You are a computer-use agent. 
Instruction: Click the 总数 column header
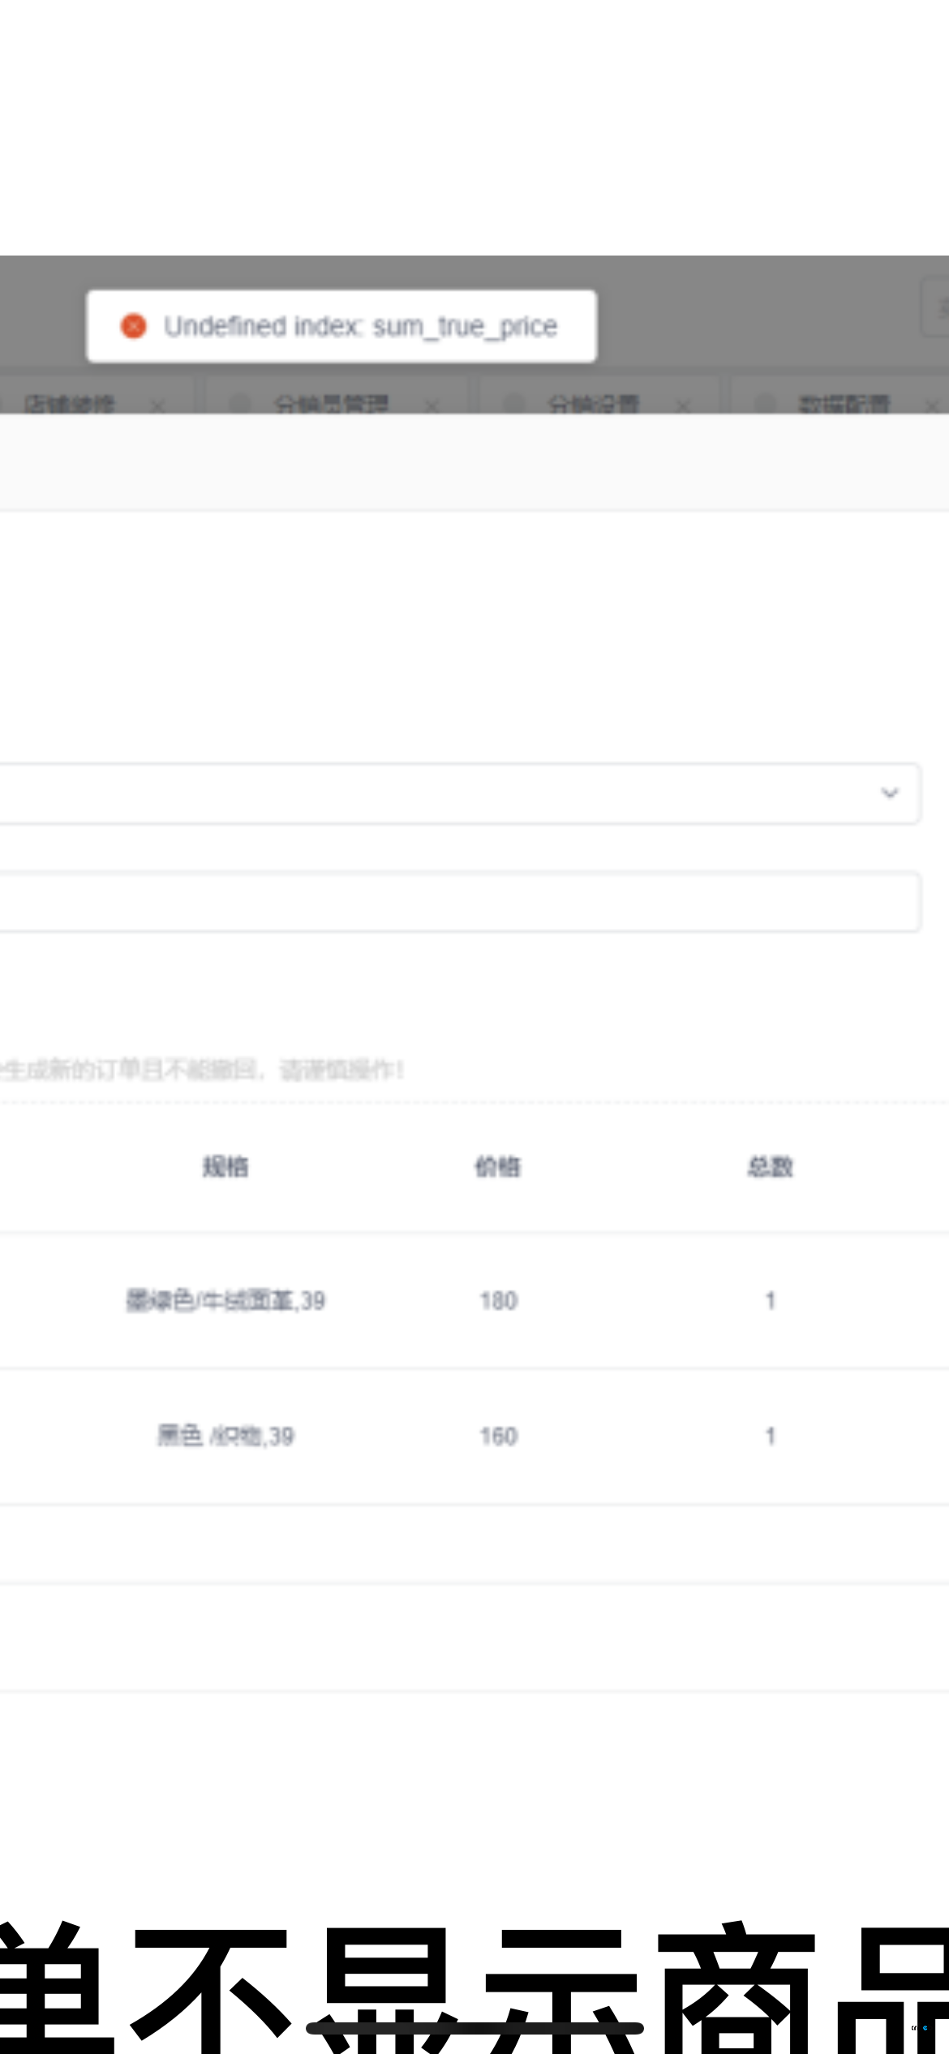coord(770,1167)
